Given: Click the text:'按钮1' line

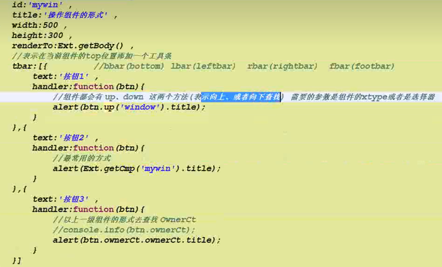Looking at the screenshot, I should 66,76.
